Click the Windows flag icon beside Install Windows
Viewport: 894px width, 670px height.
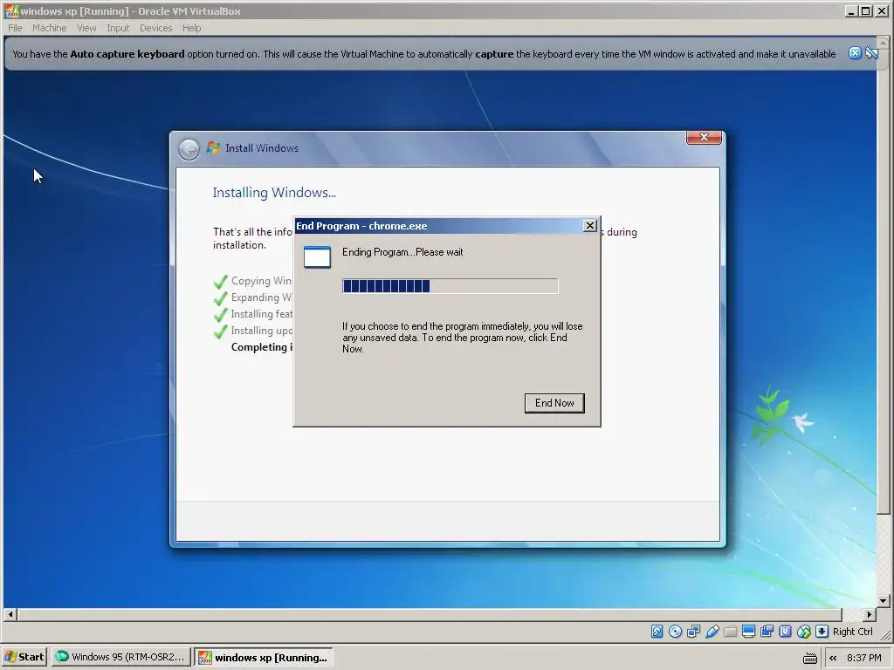pyautogui.click(x=213, y=147)
